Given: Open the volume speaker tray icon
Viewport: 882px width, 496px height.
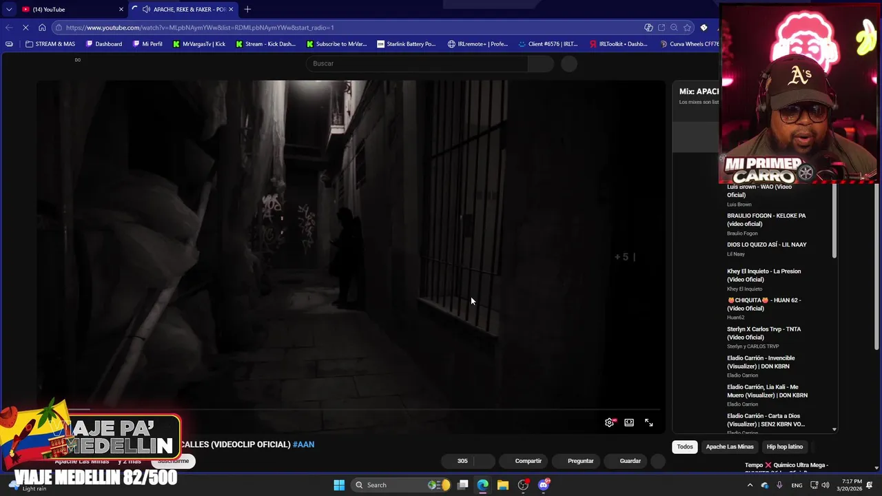Looking at the screenshot, I should [x=825, y=485].
